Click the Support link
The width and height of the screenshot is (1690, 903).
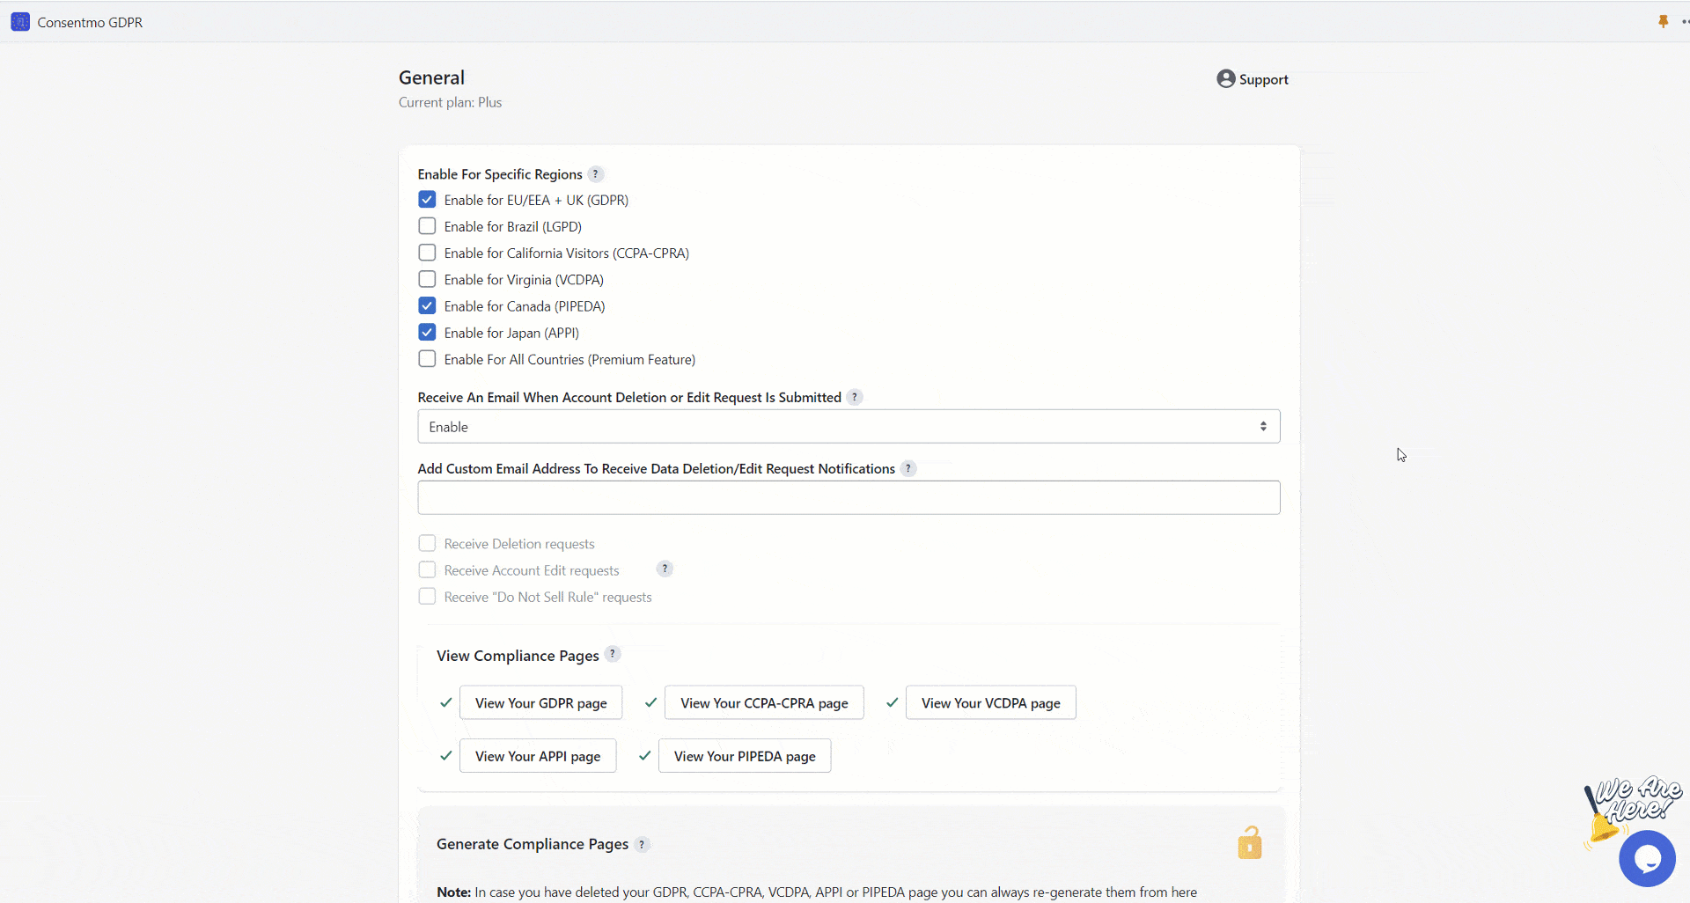[x=1263, y=79]
